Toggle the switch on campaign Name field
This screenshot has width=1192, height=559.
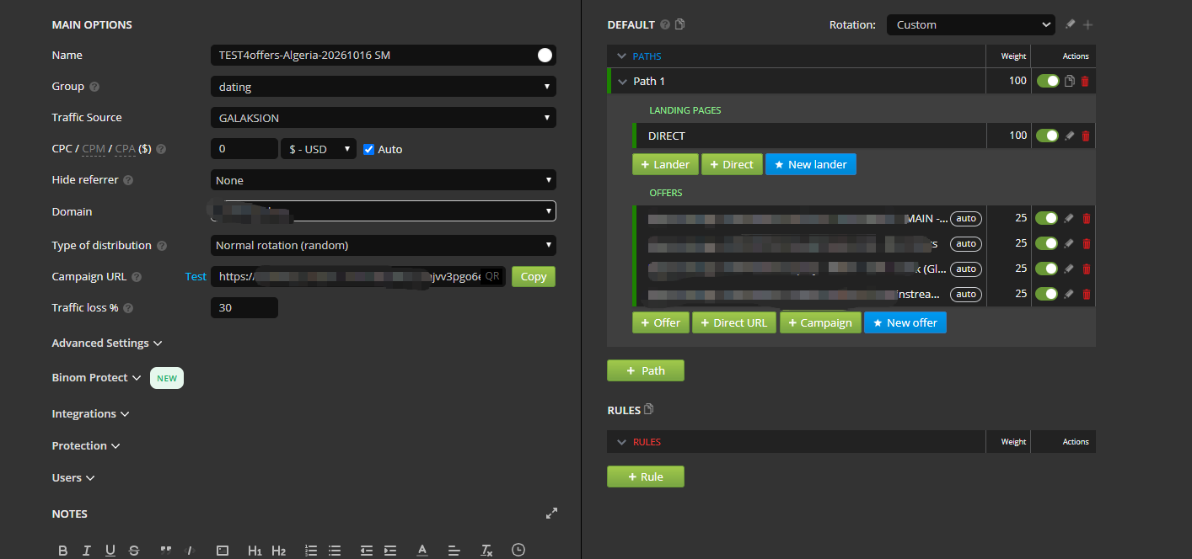tap(545, 56)
